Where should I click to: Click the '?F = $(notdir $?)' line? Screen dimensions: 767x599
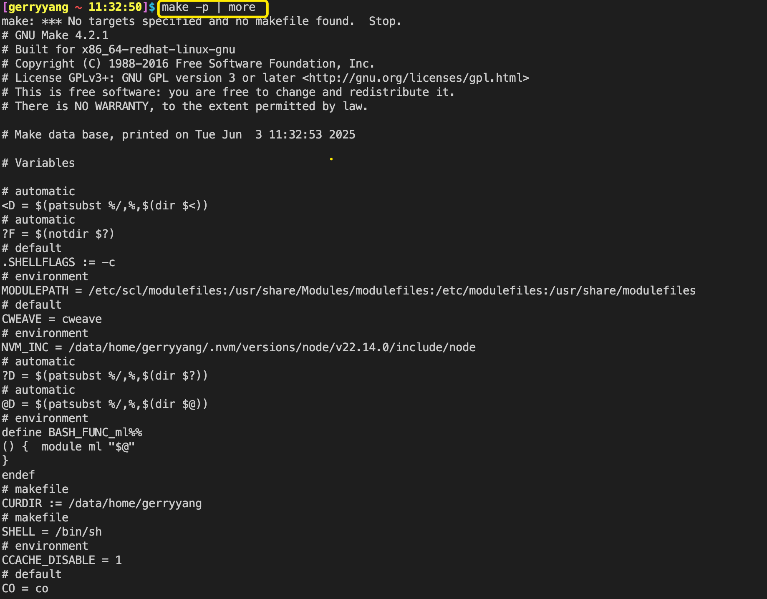[x=58, y=234]
